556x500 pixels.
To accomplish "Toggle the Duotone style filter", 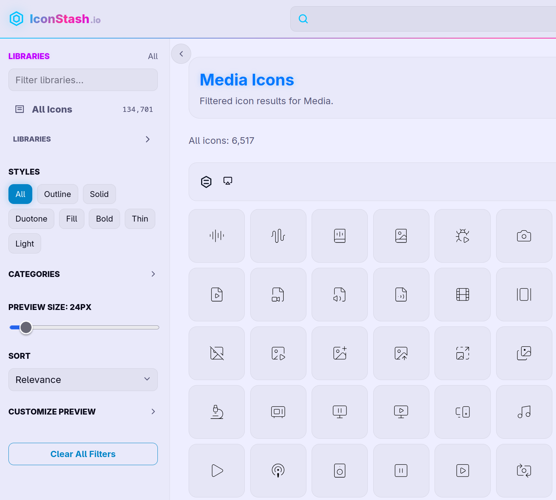I will (x=32, y=219).
